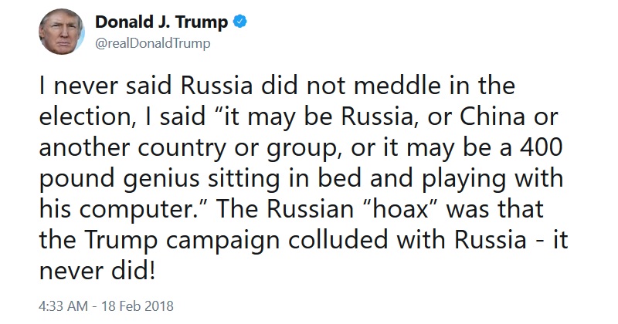The height and width of the screenshot is (324, 618).
Task: Click the word "election," in second line
Action: 87,116
